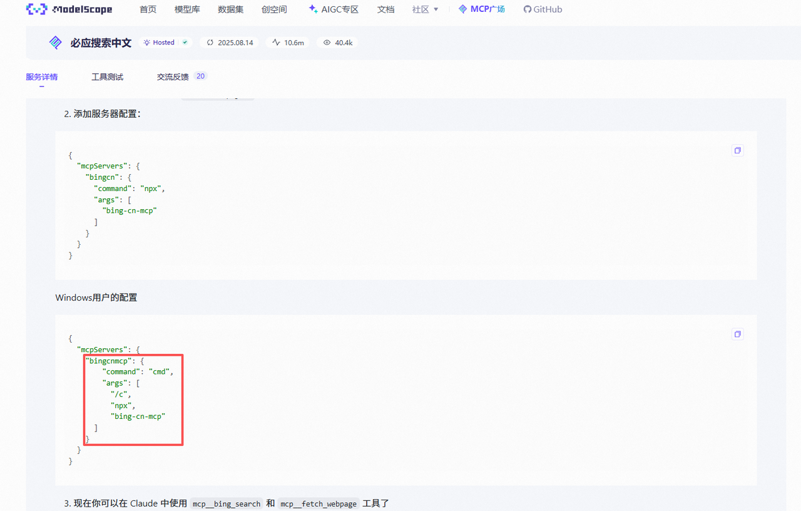Open the GitHub link

point(543,9)
